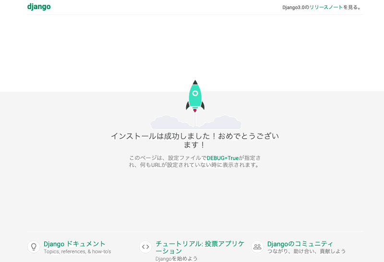Image resolution: width=384 pixels, height=262 pixels.
Task: Click the DEBUG=True link in the description
Action: tap(223, 158)
